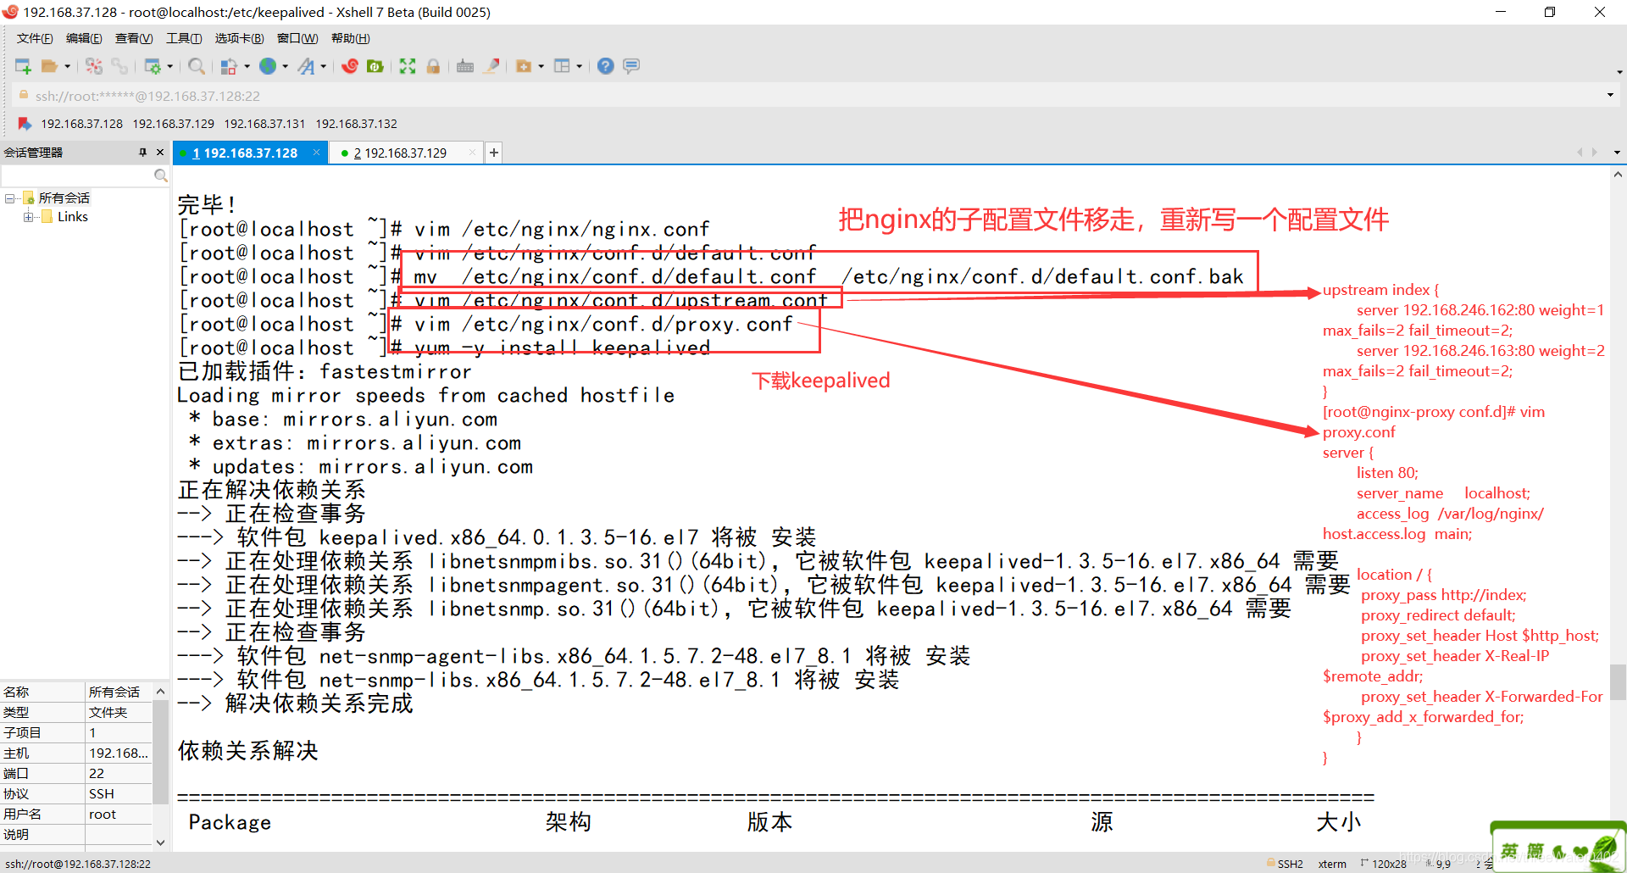This screenshot has width=1627, height=873.
Task: Click the highlight pen toolbar icon
Action: pyautogui.click(x=491, y=66)
